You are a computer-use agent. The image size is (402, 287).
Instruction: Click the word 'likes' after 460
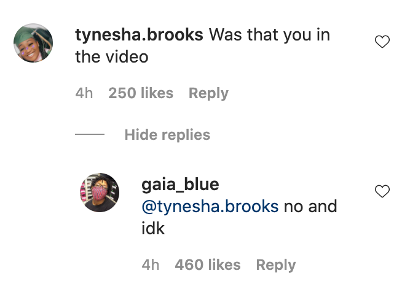coord(224,264)
